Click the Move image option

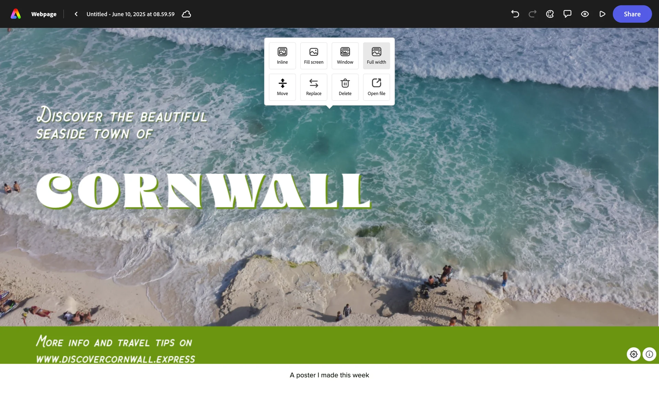[282, 87]
